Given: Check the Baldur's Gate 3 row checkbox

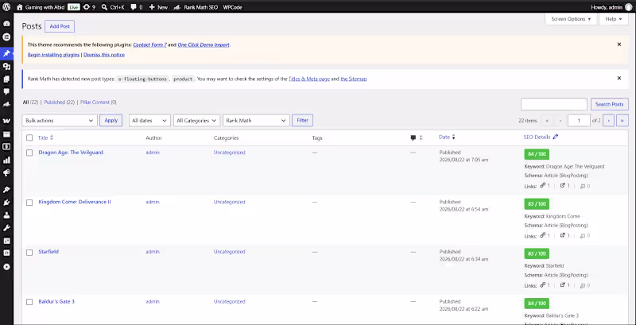Looking at the screenshot, I should pyautogui.click(x=29, y=302).
